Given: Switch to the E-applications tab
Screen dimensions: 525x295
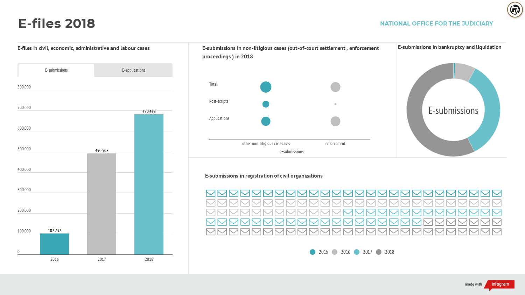Looking at the screenshot, I should point(134,70).
